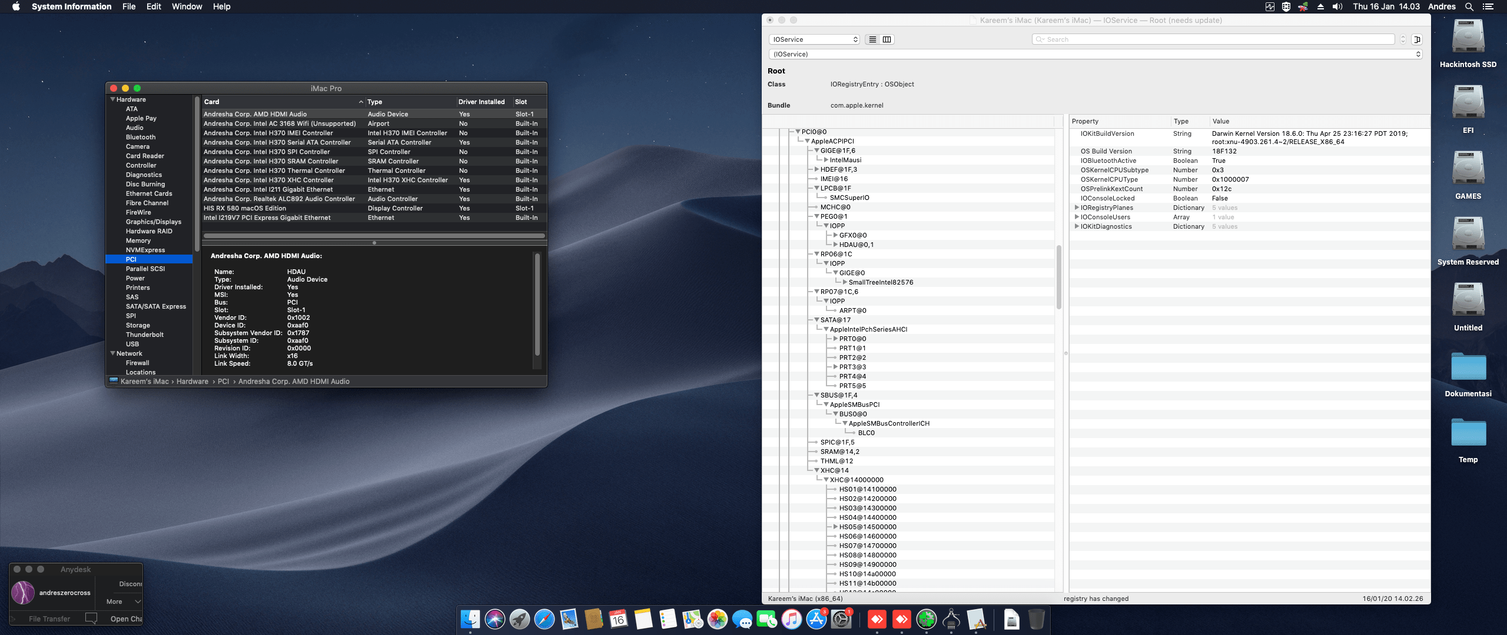This screenshot has width=1507, height=635.
Task: Open the App Store from the Dock
Action: 817,619
